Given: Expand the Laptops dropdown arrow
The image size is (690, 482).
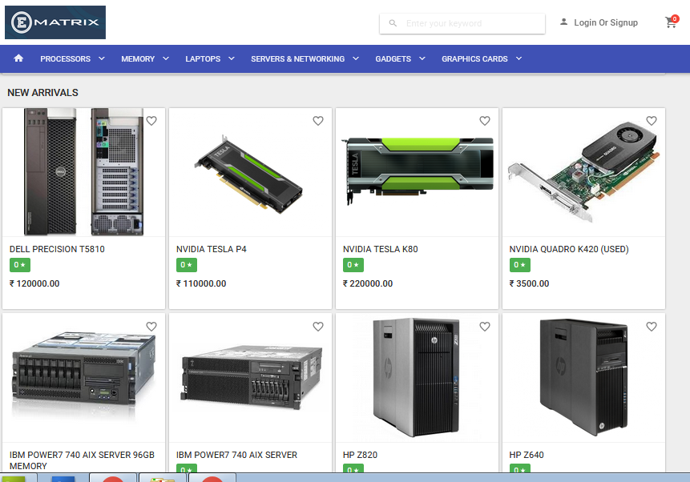Looking at the screenshot, I should click(232, 58).
